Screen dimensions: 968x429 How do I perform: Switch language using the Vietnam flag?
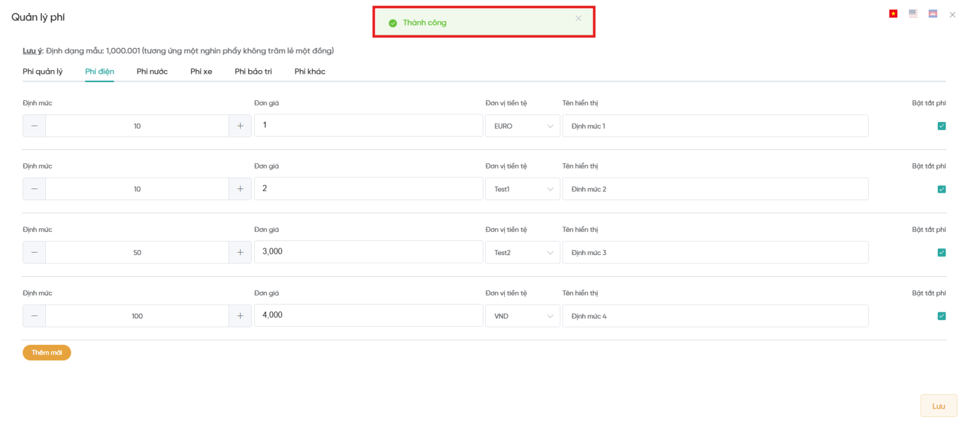[893, 14]
